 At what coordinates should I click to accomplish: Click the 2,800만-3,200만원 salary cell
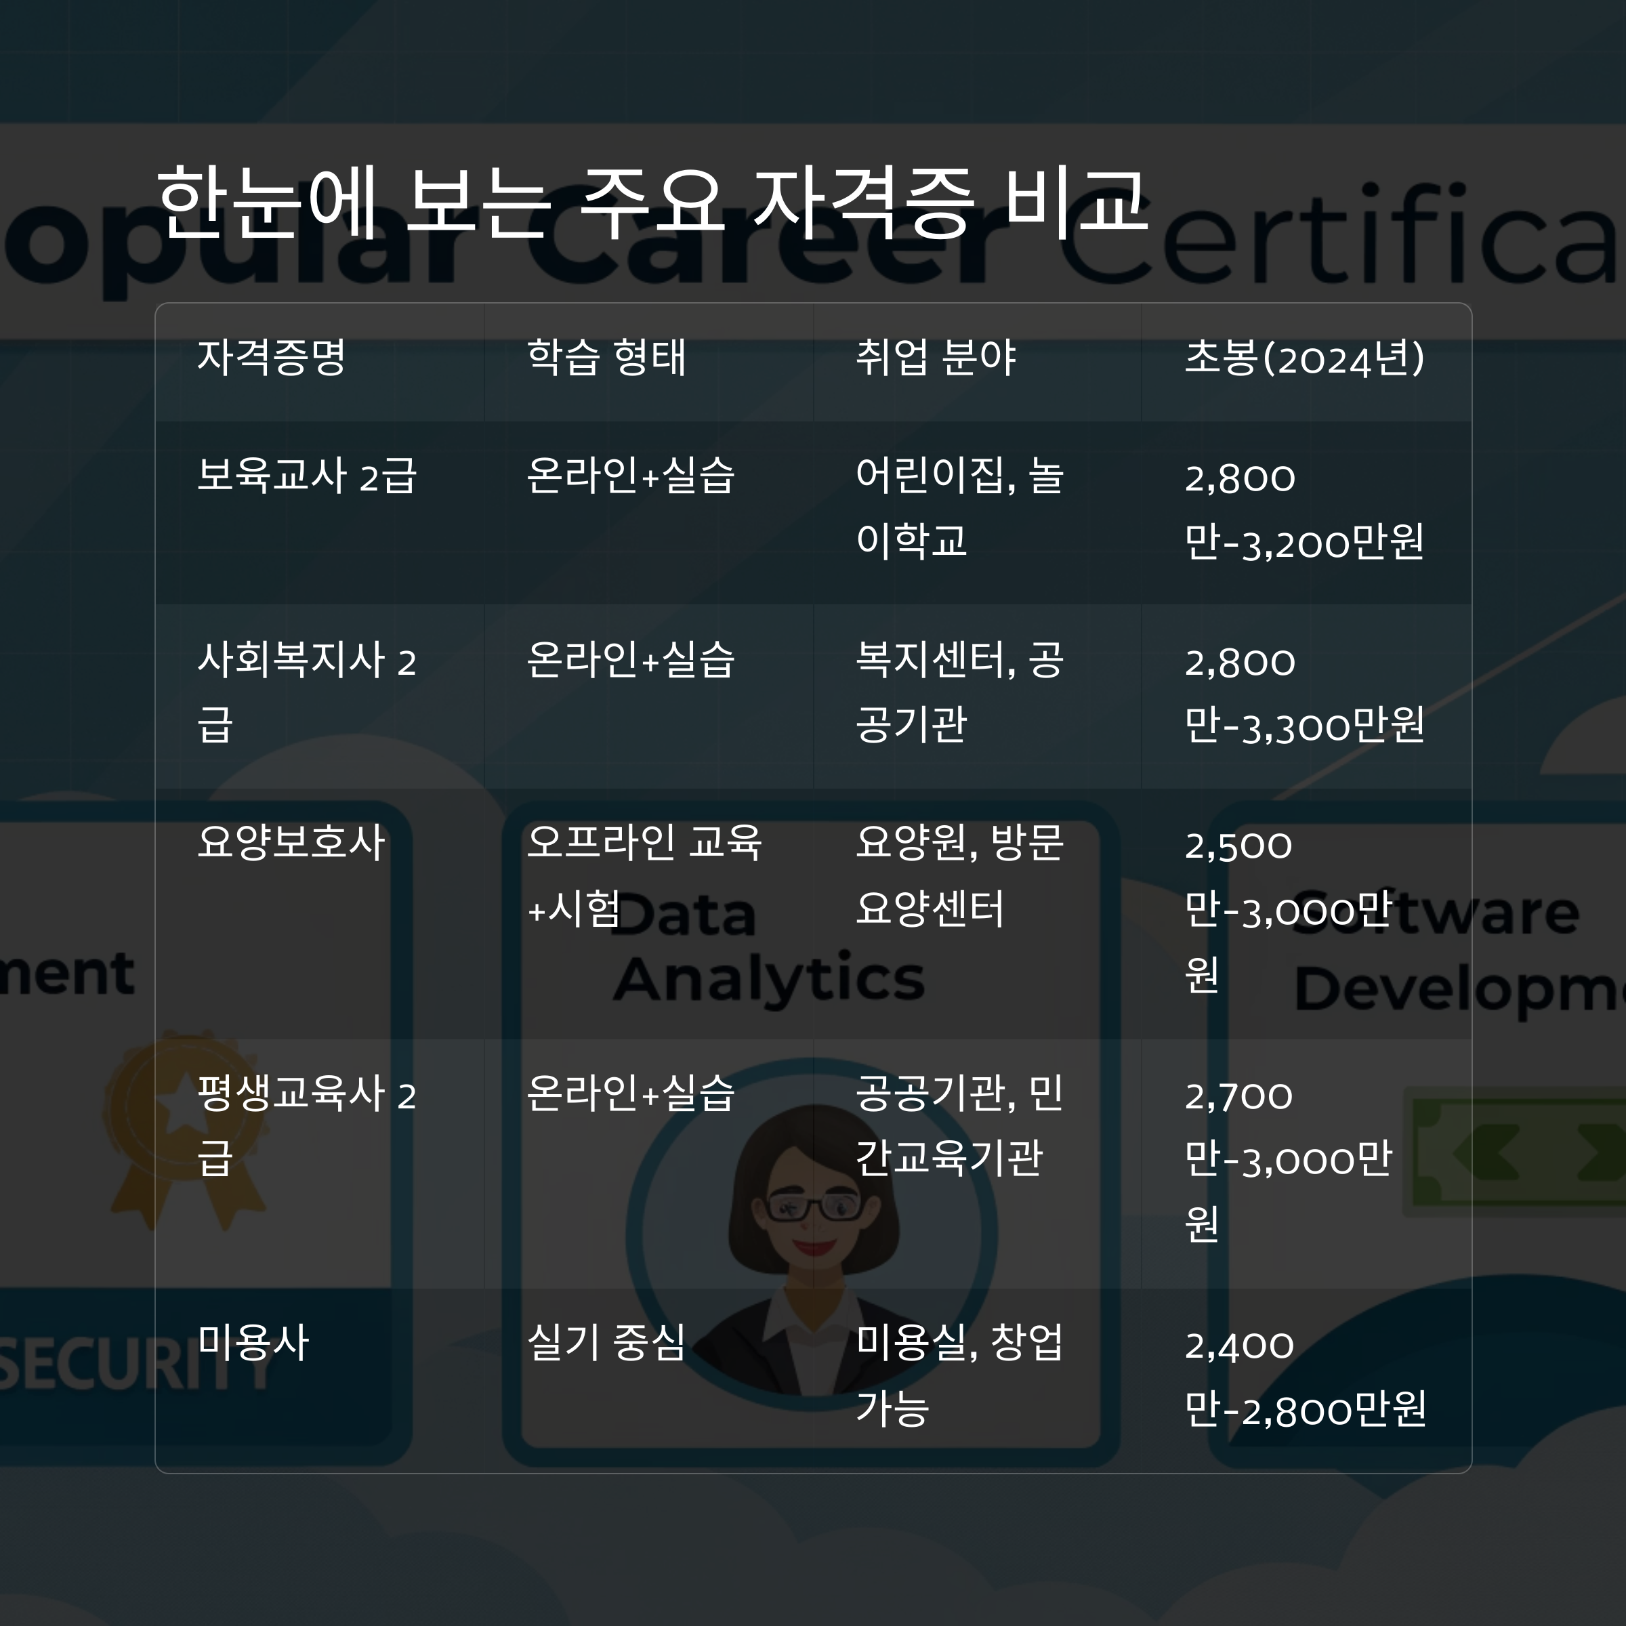click(1304, 509)
